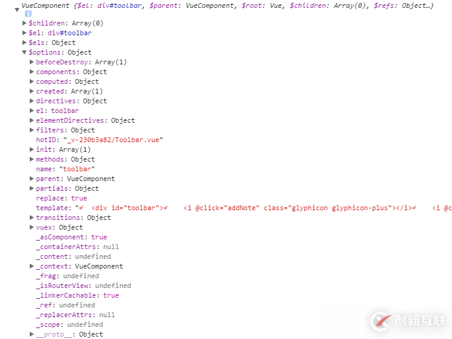This screenshot has height=339, width=452.
Task: Expand the $els Object entry
Action: click(24, 43)
